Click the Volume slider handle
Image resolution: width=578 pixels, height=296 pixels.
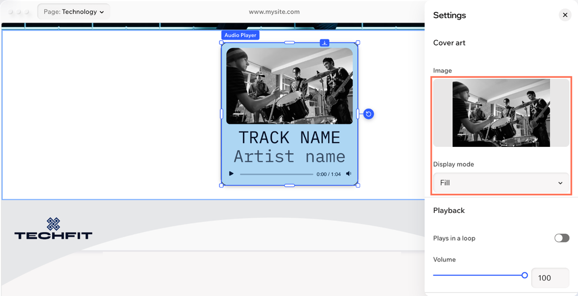(x=525, y=275)
